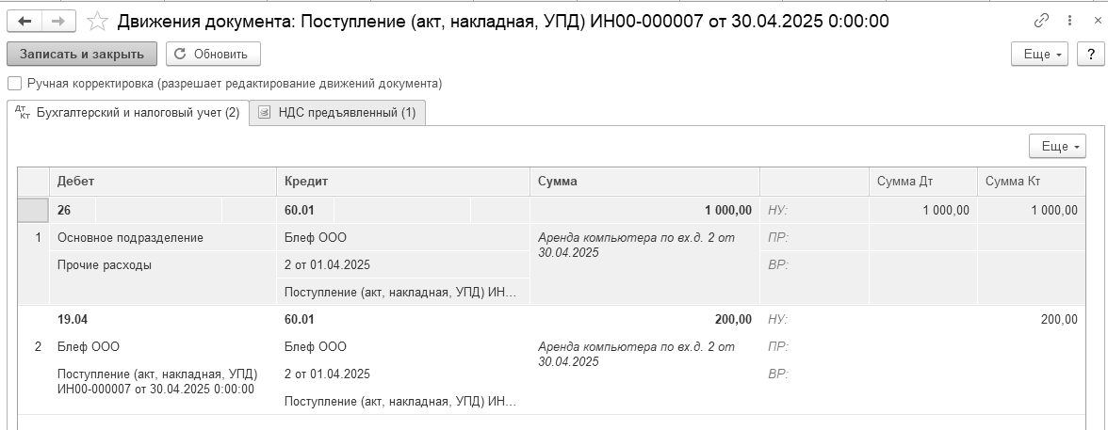1108x430 pixels.
Task: Click the forward navigation arrow
Action: pyautogui.click(x=58, y=22)
